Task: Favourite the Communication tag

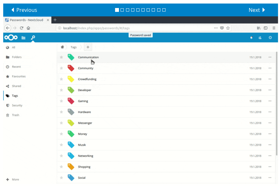Action: point(61,57)
